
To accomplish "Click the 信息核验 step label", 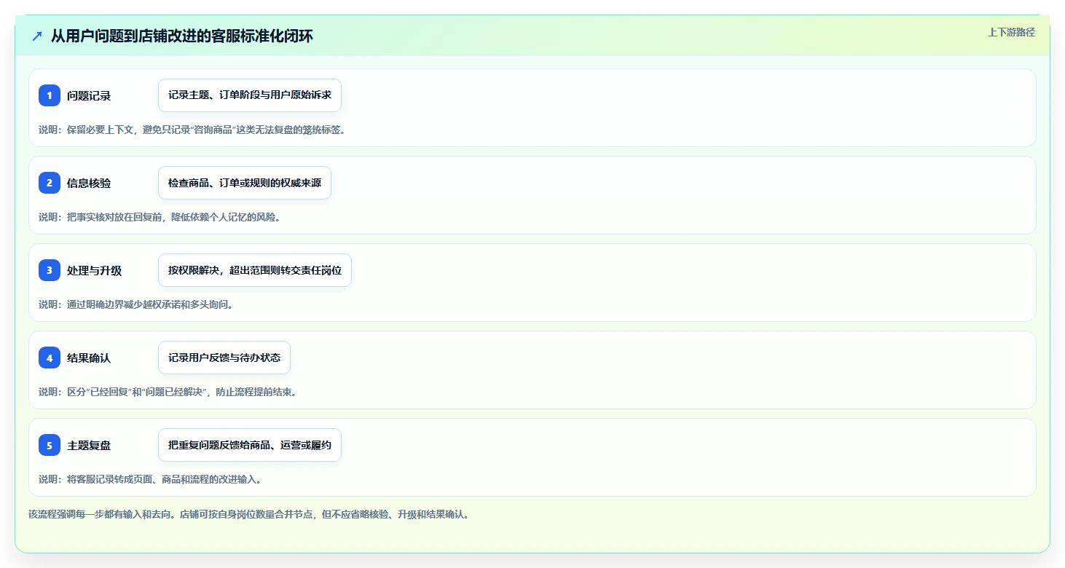I will pyautogui.click(x=89, y=183).
